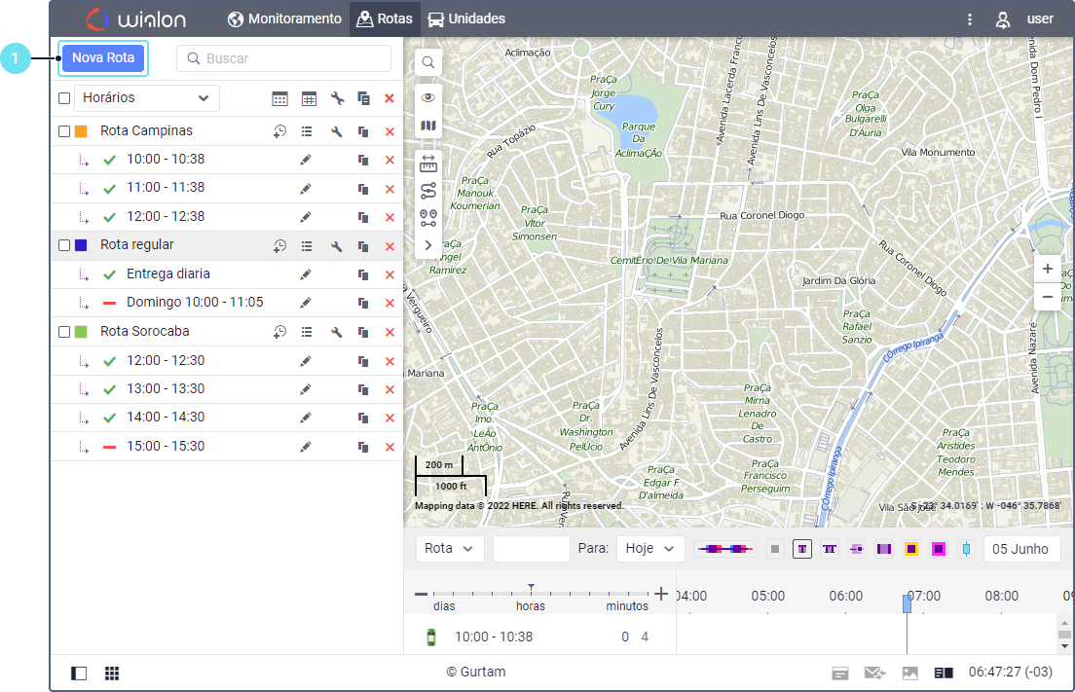Image resolution: width=1075 pixels, height=692 pixels.
Task: Edit the 10:00 - 10:38 schedule pencil
Action: 306,160
